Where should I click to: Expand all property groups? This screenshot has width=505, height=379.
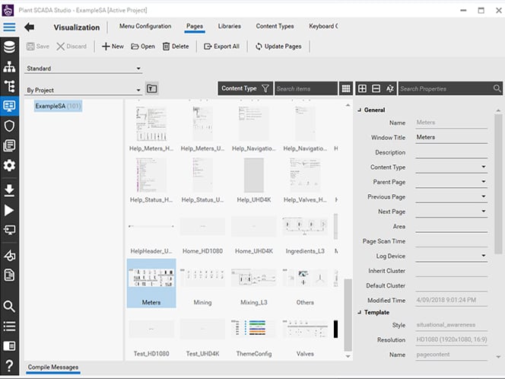tap(363, 88)
